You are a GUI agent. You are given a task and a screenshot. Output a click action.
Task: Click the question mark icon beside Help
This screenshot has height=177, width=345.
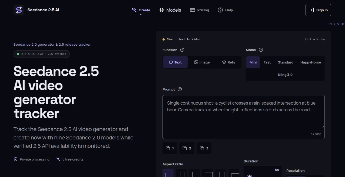(220, 10)
